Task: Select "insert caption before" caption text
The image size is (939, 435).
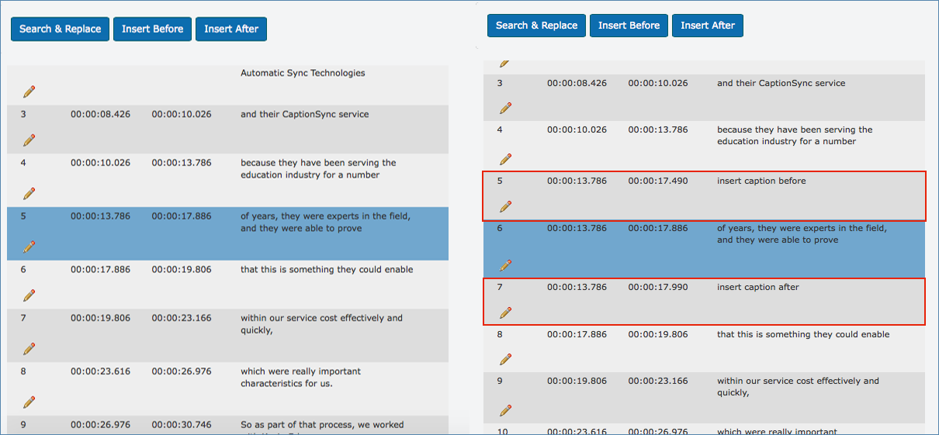Action: coord(761,181)
